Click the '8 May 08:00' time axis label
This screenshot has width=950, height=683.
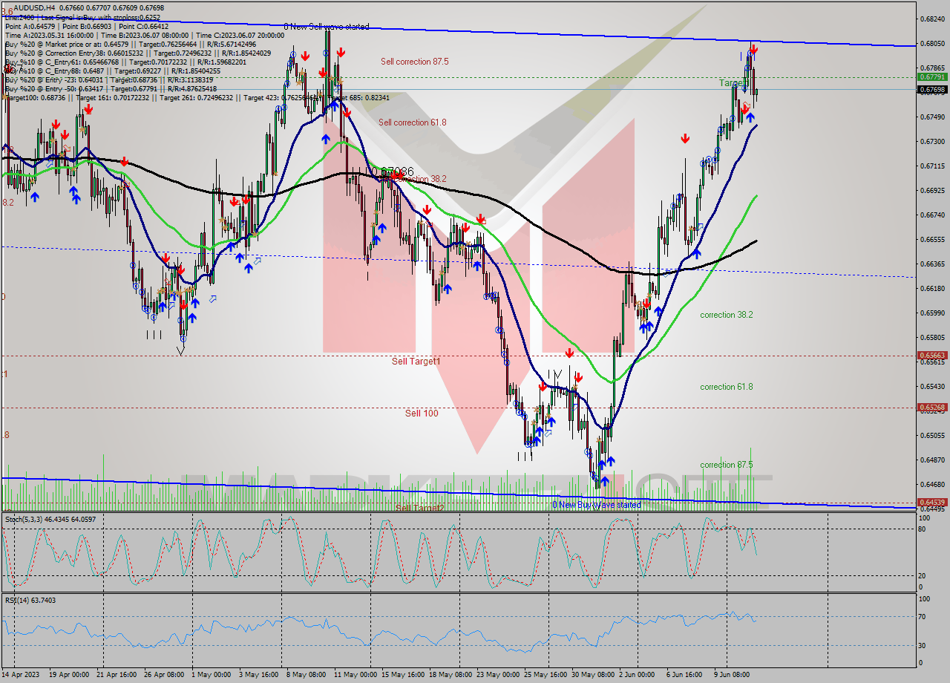(x=306, y=675)
